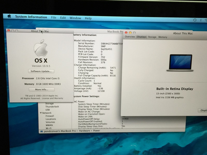Image resolution: width=207 pixels, height=155 pixels.
Task: Open the Help menu
Action: [x=88, y=18]
